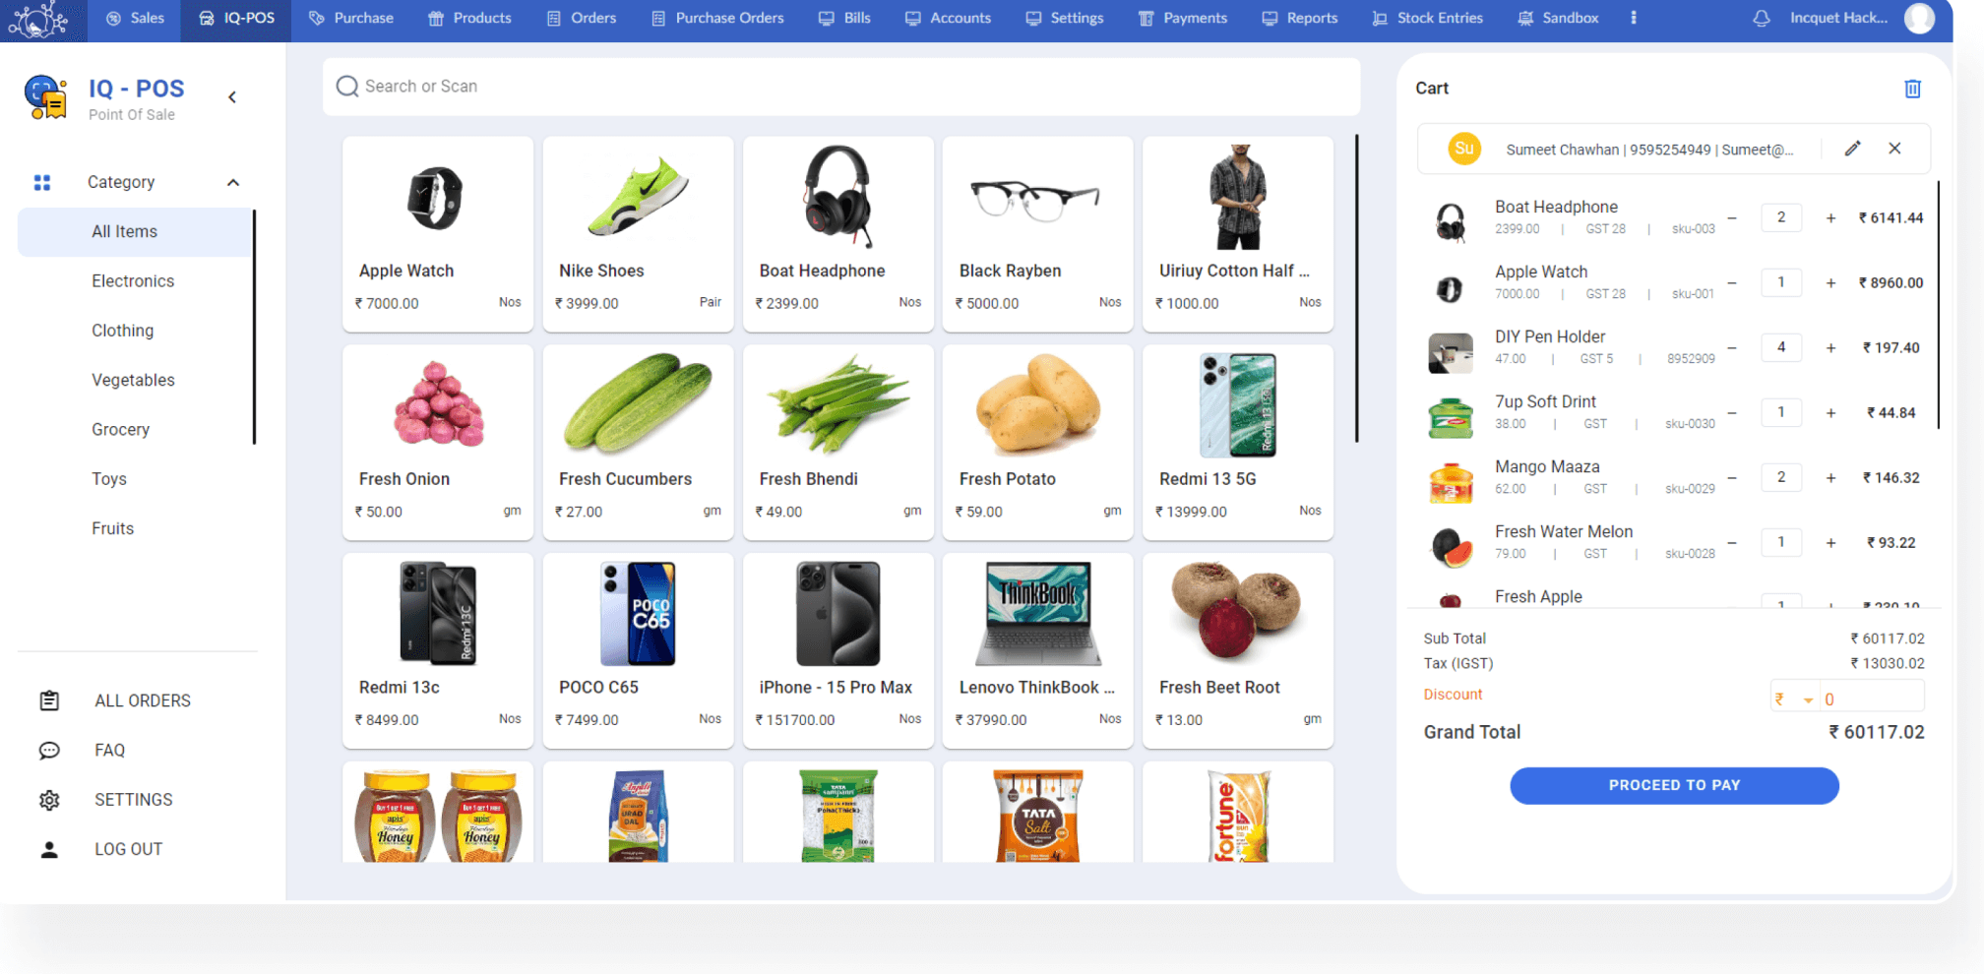Image resolution: width=1984 pixels, height=974 pixels.
Task: Click the FAQ chat bubble icon
Action: [x=49, y=751]
